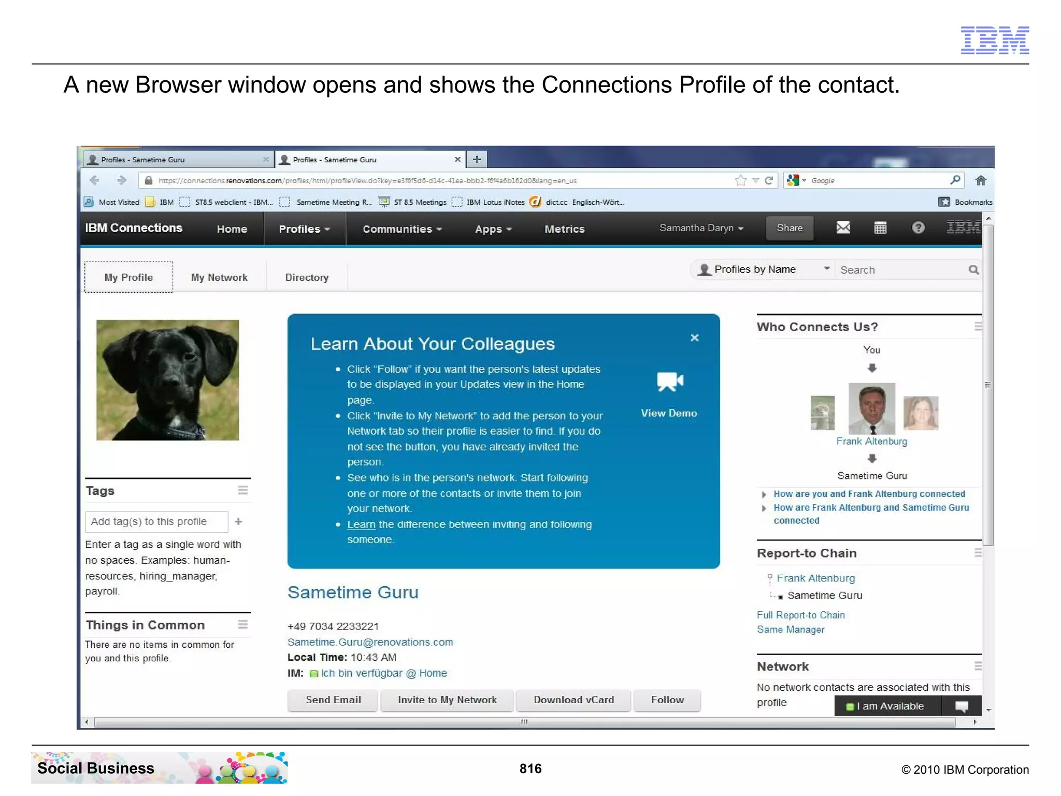Open Frank Altenburg in Report-to Chain

click(x=815, y=578)
